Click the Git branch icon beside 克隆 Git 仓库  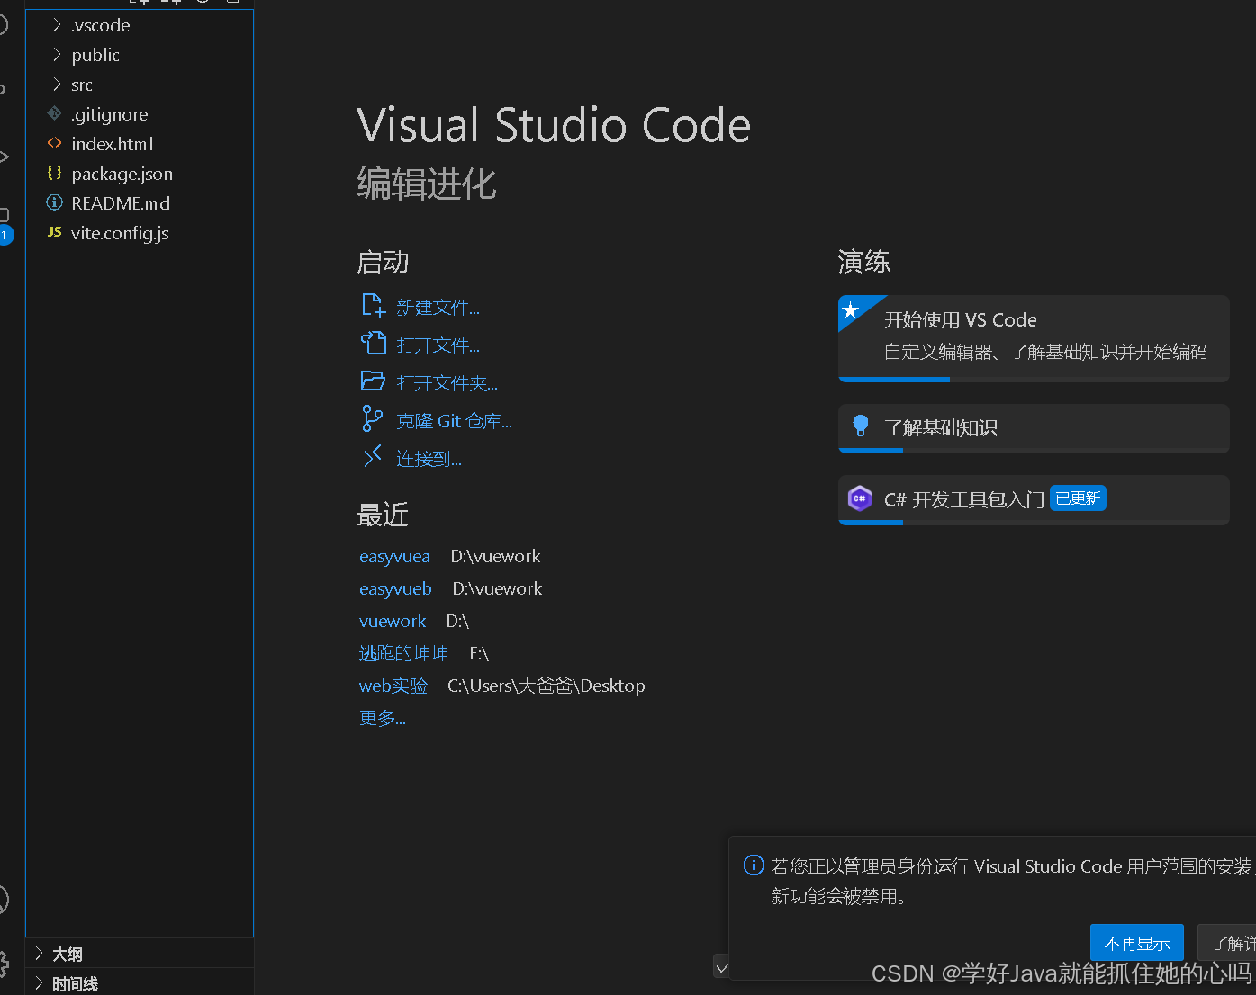click(372, 419)
